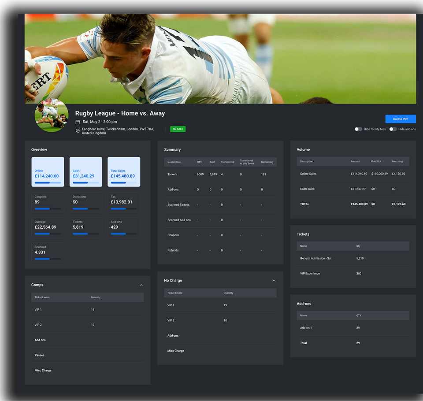This screenshot has width=423, height=401.
Task: Click the location pin icon by address
Action: [x=78, y=131]
